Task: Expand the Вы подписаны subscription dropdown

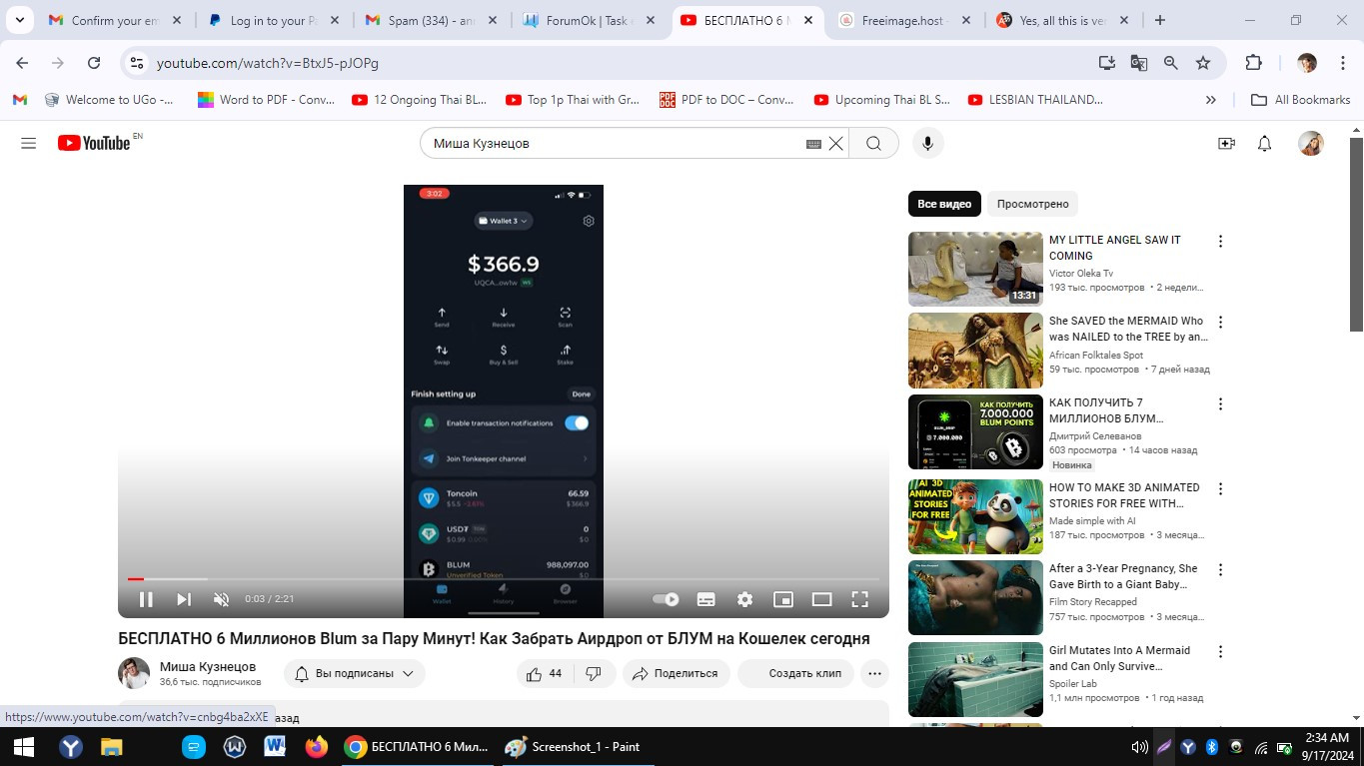Action: 355,673
